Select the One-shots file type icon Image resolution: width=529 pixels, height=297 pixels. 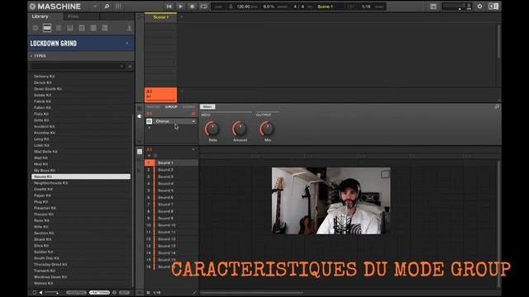(105, 28)
